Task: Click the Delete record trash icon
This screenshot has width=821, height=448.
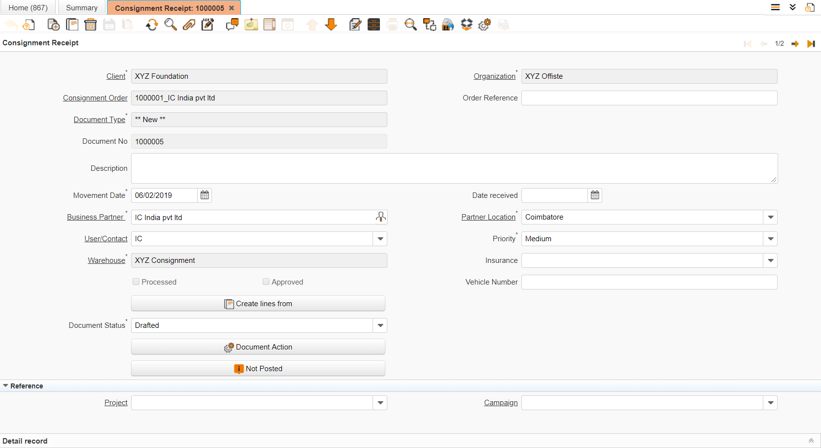Action: [x=91, y=25]
